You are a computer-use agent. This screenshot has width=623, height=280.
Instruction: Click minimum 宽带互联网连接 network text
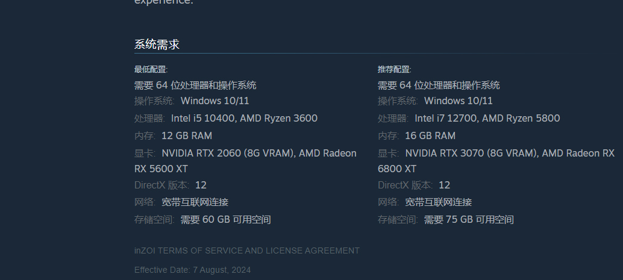195,202
